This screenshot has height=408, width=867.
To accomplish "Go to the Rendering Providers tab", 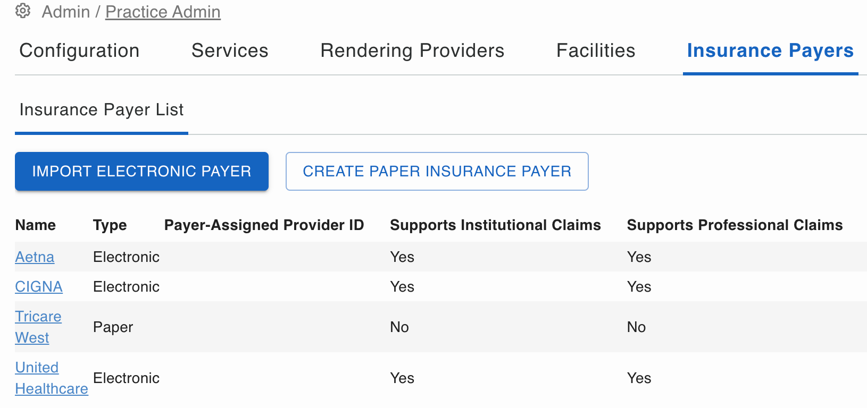I will (x=412, y=50).
